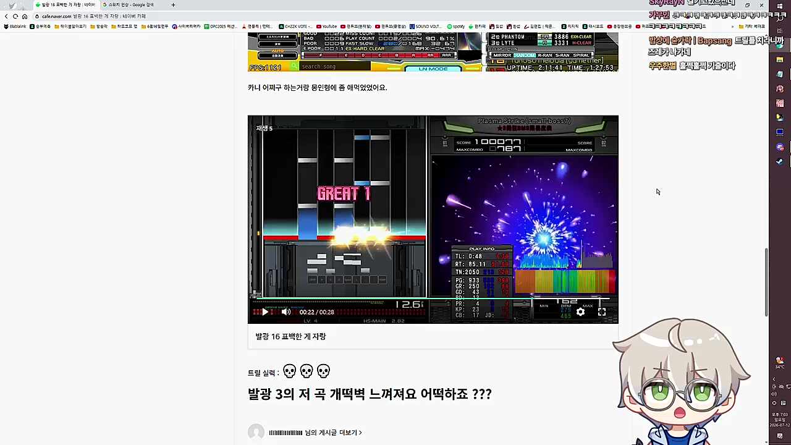Restore down the browser window
791x445 pixels.
tap(747, 5)
